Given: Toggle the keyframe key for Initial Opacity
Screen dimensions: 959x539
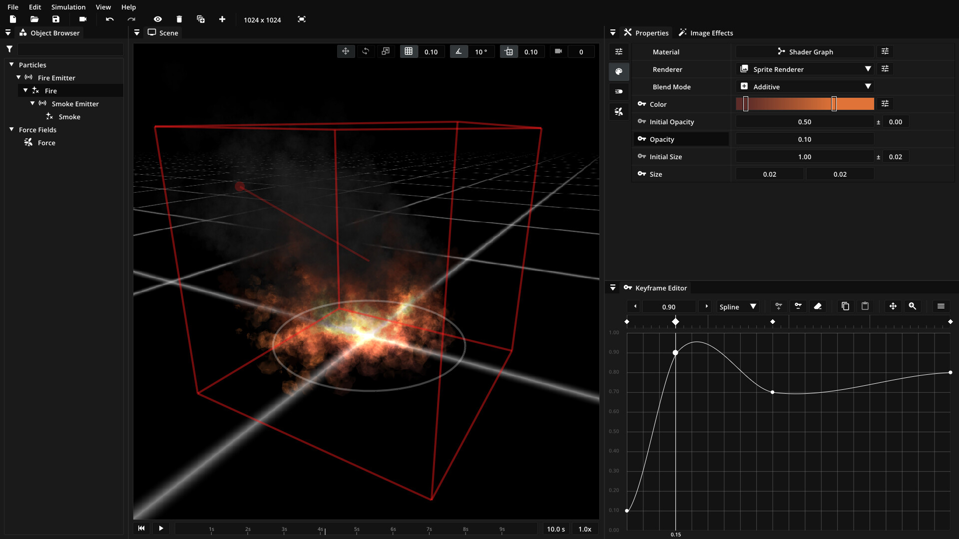Looking at the screenshot, I should tap(642, 122).
